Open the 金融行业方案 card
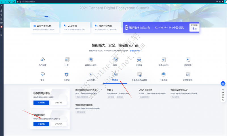 click(x=107, y=27)
